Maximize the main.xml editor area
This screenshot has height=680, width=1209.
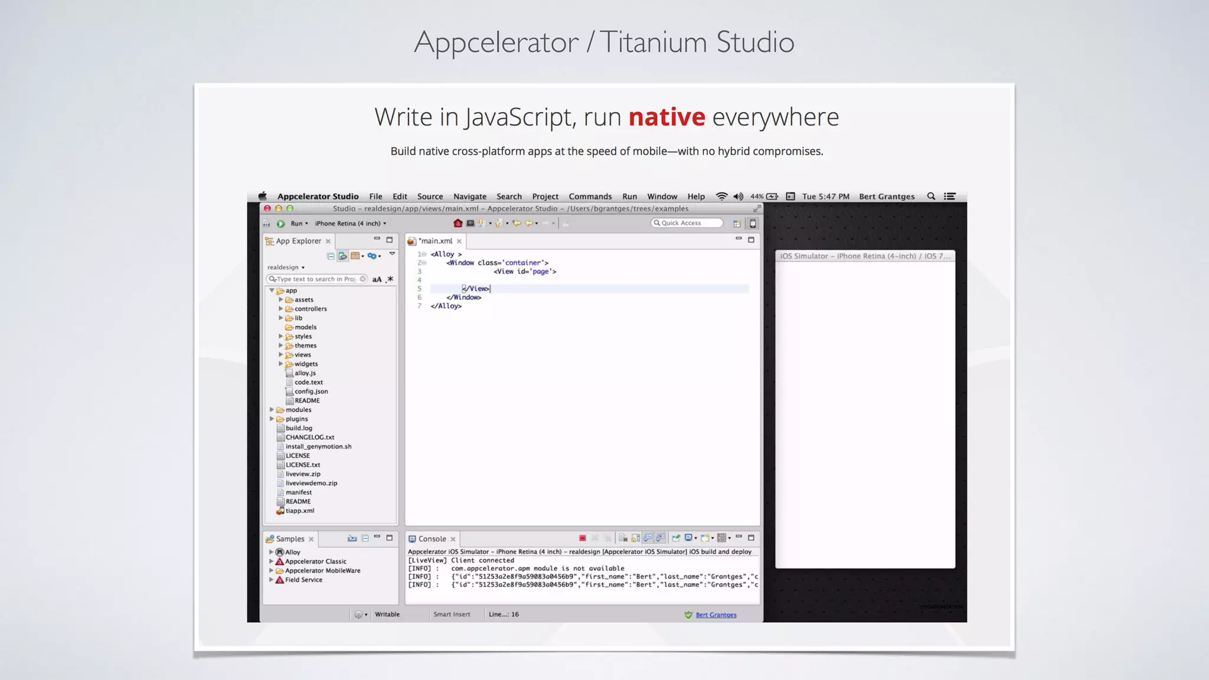coord(751,240)
